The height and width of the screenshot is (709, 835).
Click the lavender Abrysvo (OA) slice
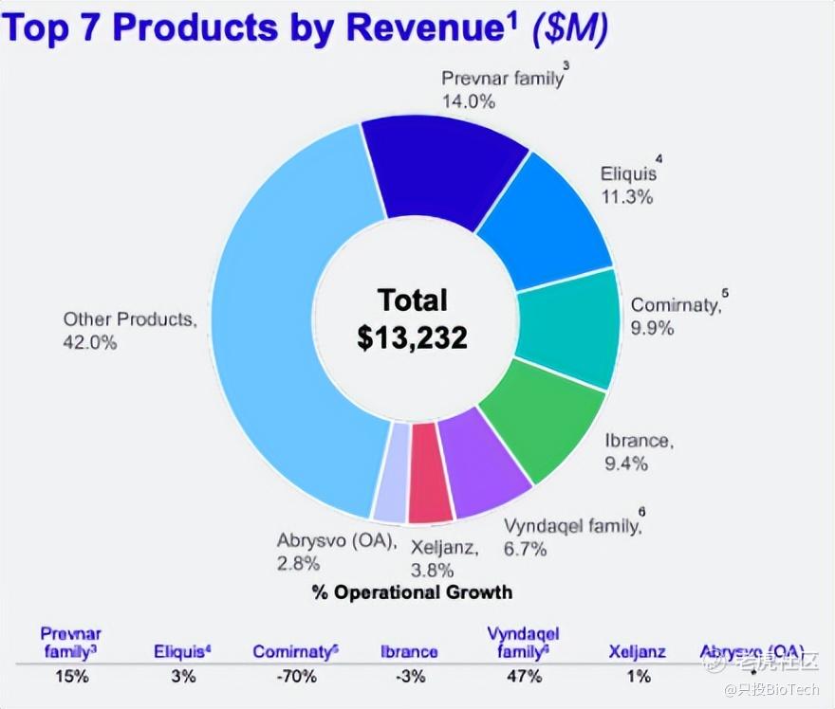[391, 472]
